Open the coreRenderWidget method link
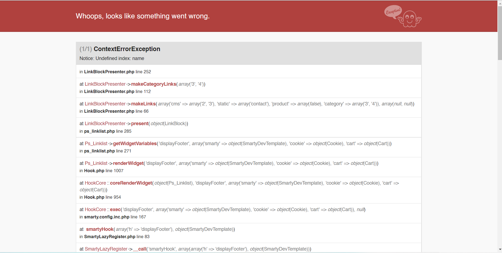This screenshot has height=253, width=502. [x=131, y=183]
